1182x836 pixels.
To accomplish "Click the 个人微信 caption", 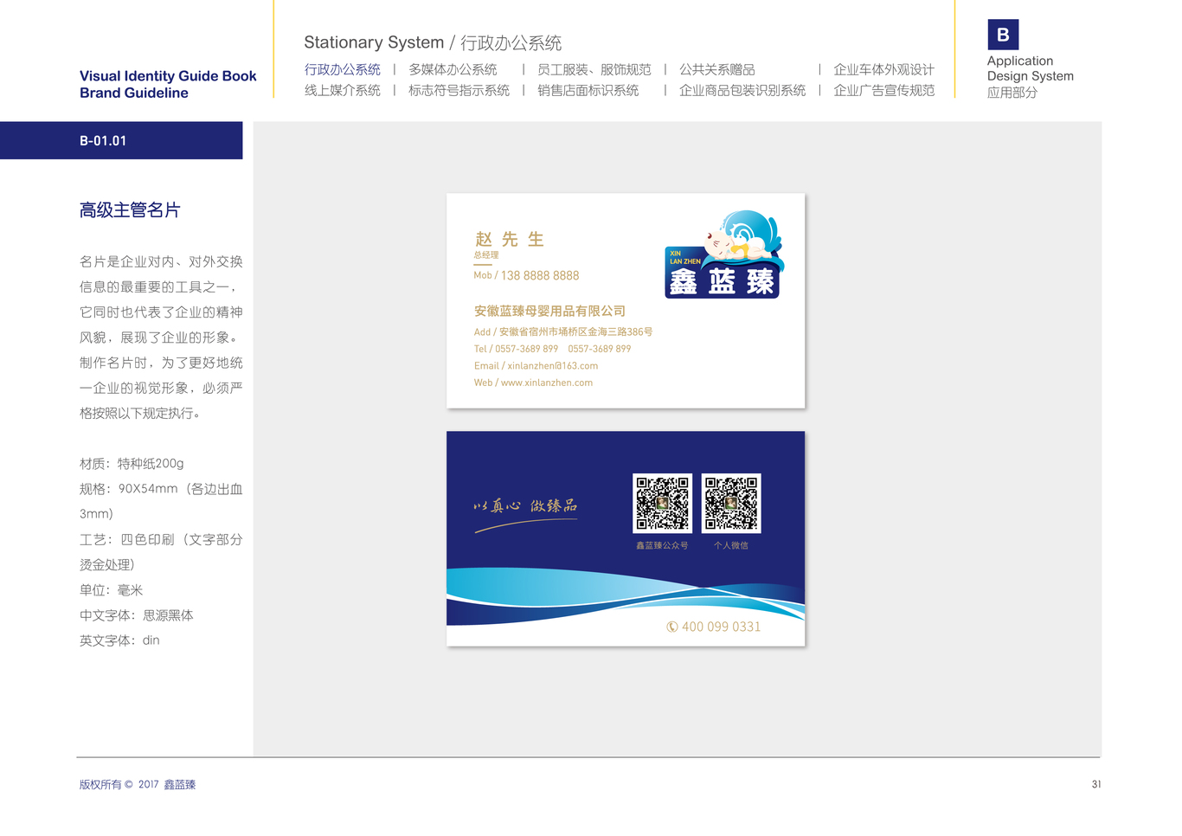I will [x=731, y=545].
